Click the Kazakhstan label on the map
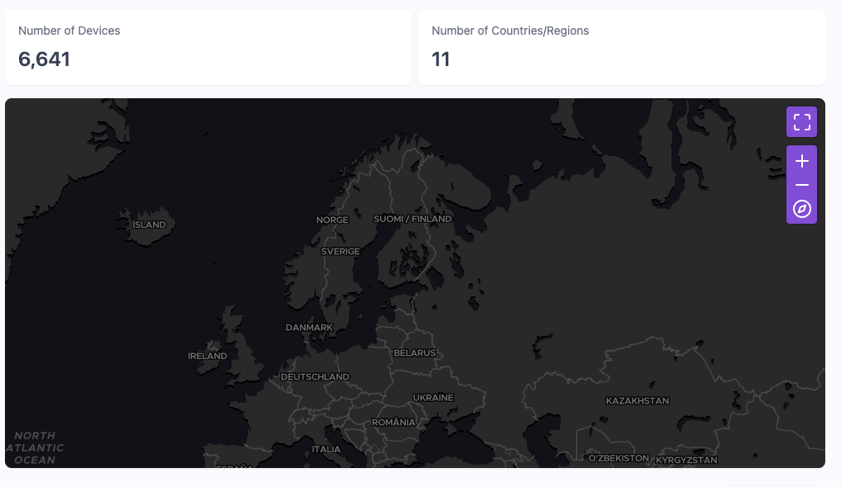The image size is (841, 487). [637, 400]
